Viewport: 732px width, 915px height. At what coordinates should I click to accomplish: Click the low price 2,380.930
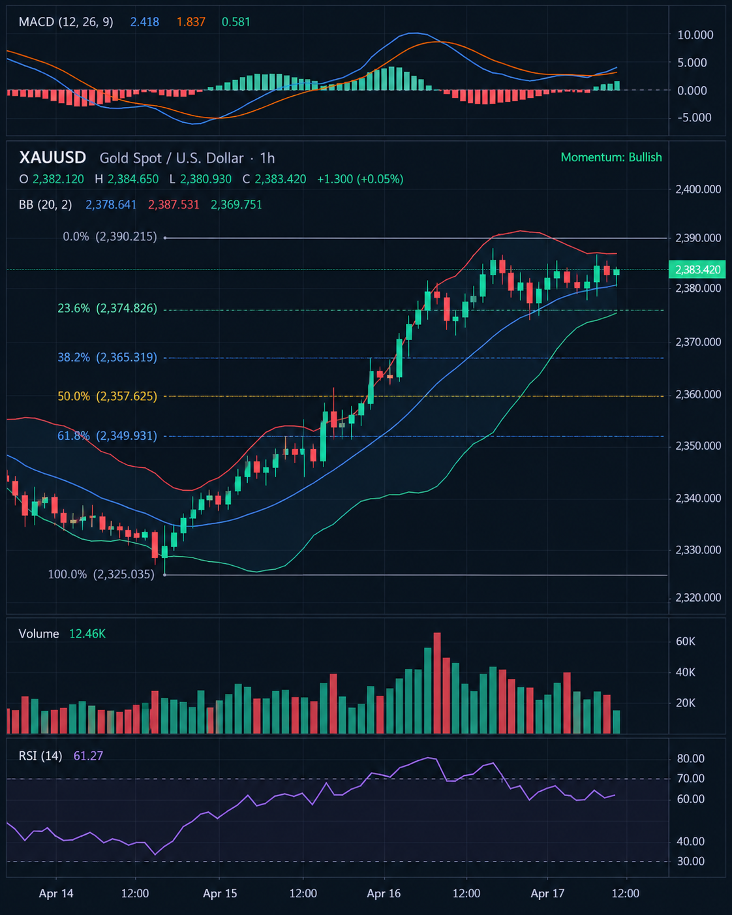[x=206, y=179]
